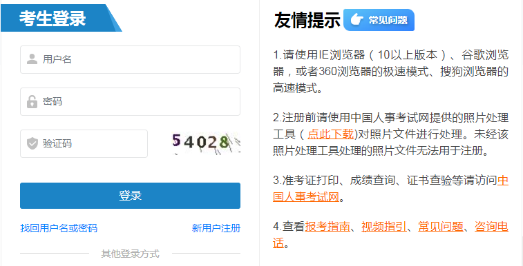Click the 其他登录方式 divider label
Screen dimensions: 523x266
(130, 254)
